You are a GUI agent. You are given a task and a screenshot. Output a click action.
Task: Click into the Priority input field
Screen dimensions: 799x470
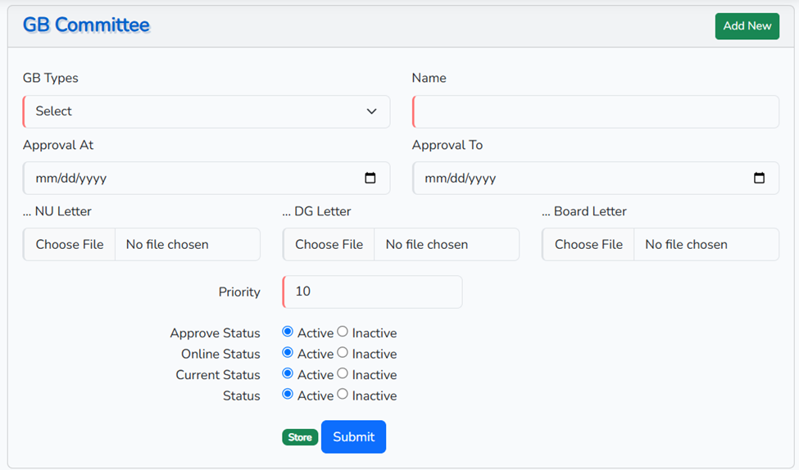(x=372, y=291)
